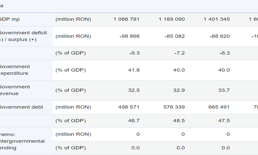258x155 pixels.
Task: Select the debt percentage 48.5 cell
Action: click(179, 121)
